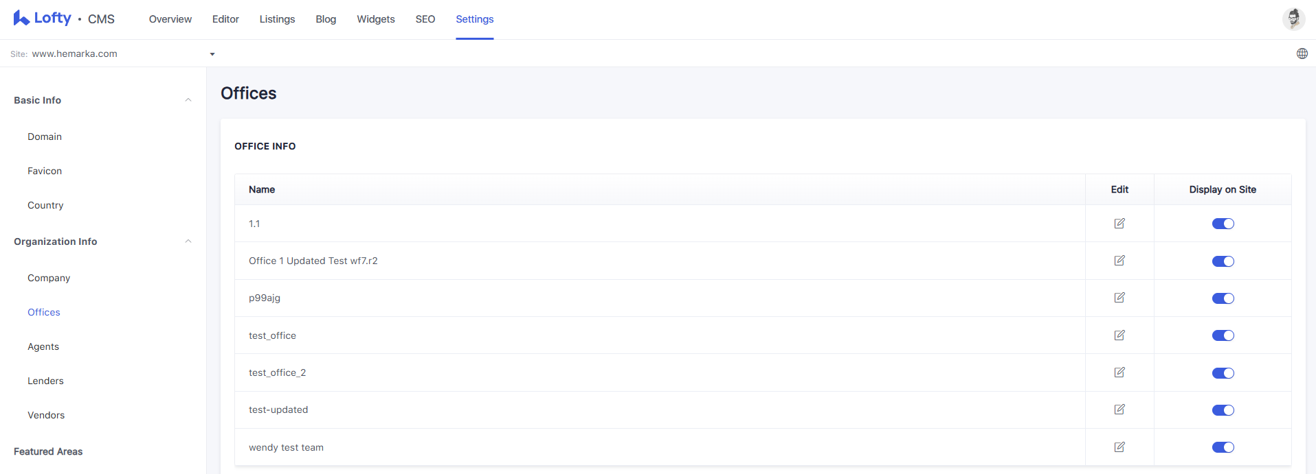
Task: Collapse the Basic Info section
Action: 188,100
